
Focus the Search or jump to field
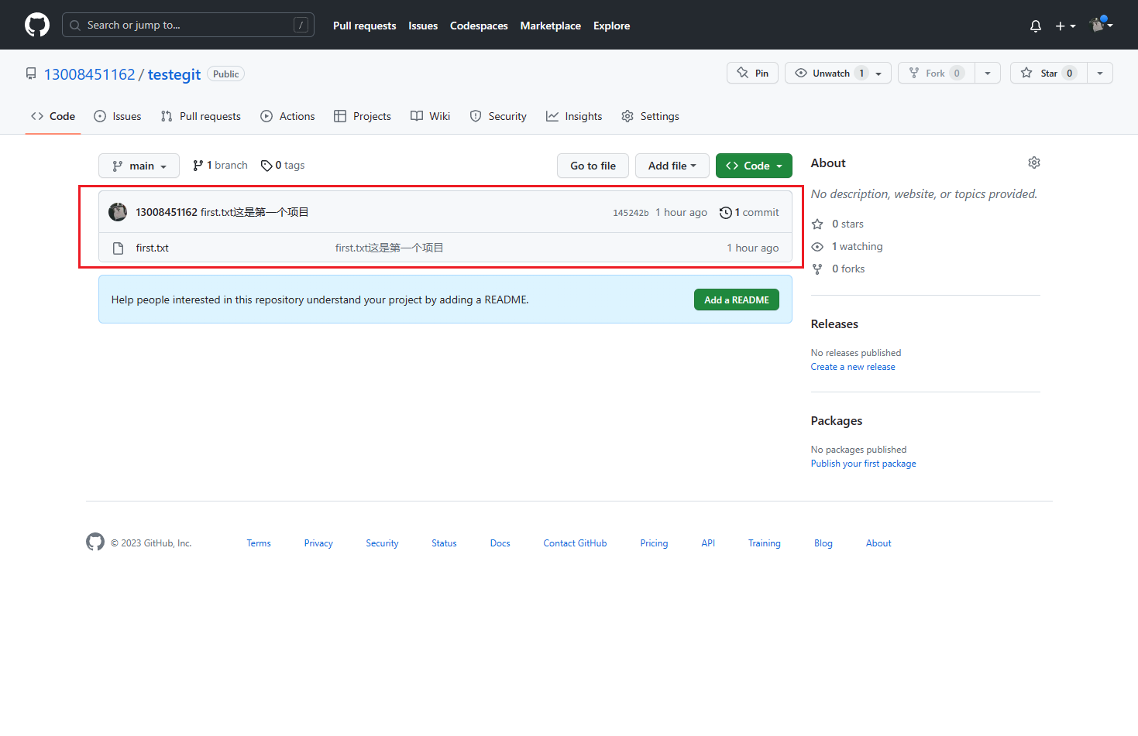click(188, 25)
